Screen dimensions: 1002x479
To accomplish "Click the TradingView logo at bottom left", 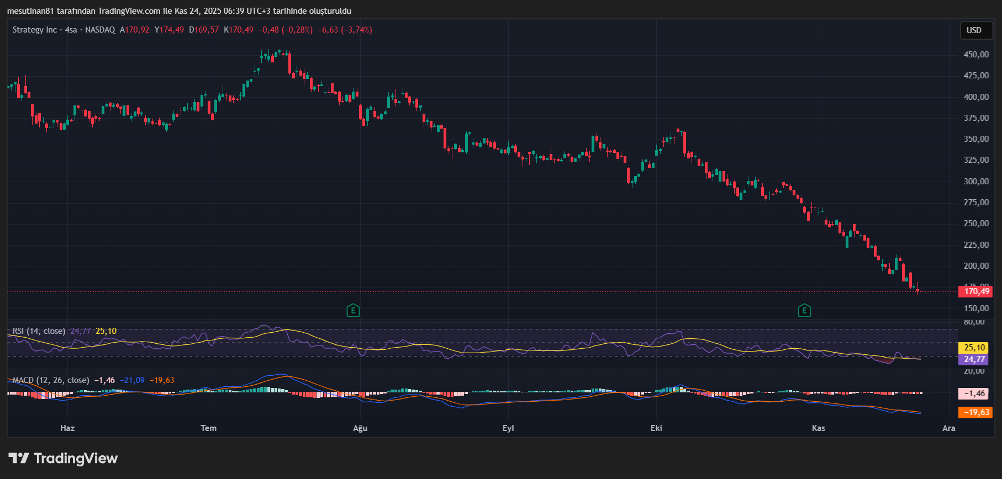I will coord(63,459).
